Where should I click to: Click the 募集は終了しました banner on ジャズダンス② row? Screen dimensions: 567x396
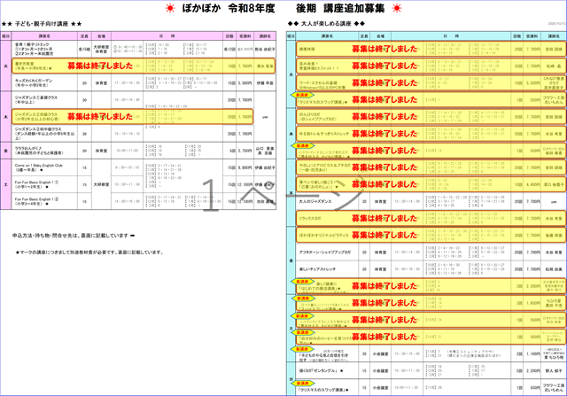(133, 116)
